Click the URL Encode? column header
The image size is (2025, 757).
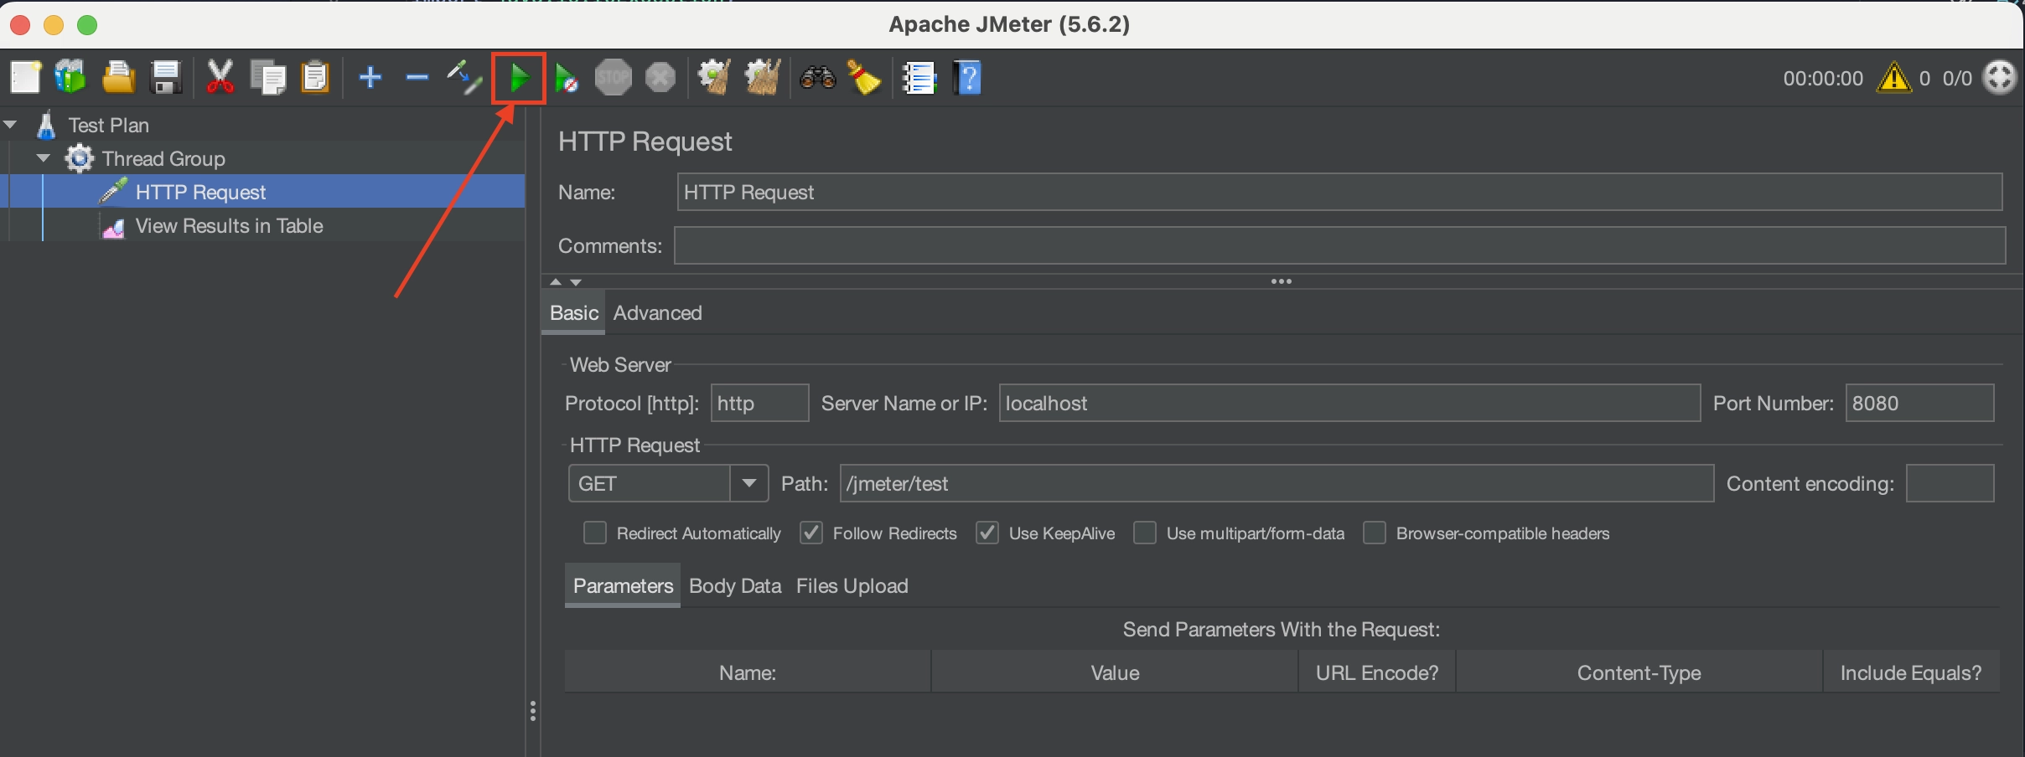1377,672
